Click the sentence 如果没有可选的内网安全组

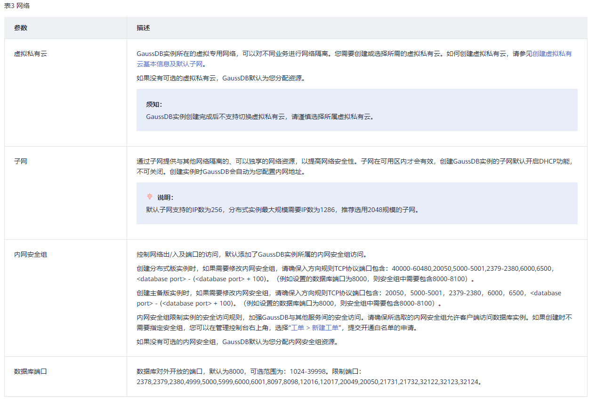click(237, 342)
